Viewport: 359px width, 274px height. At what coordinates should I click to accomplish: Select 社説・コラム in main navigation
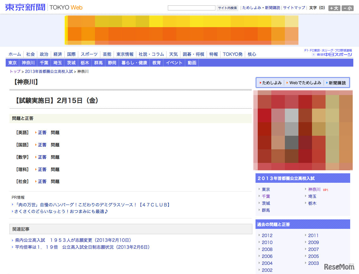(x=151, y=54)
